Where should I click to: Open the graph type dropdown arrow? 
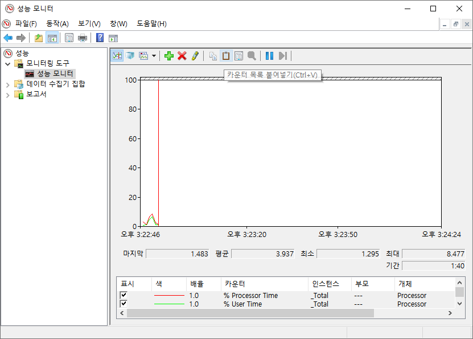click(x=154, y=56)
